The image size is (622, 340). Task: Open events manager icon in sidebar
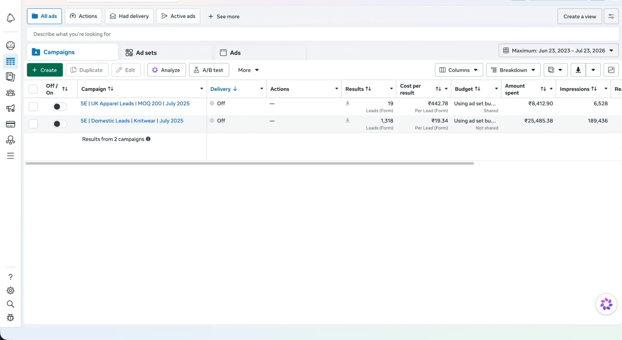10,140
